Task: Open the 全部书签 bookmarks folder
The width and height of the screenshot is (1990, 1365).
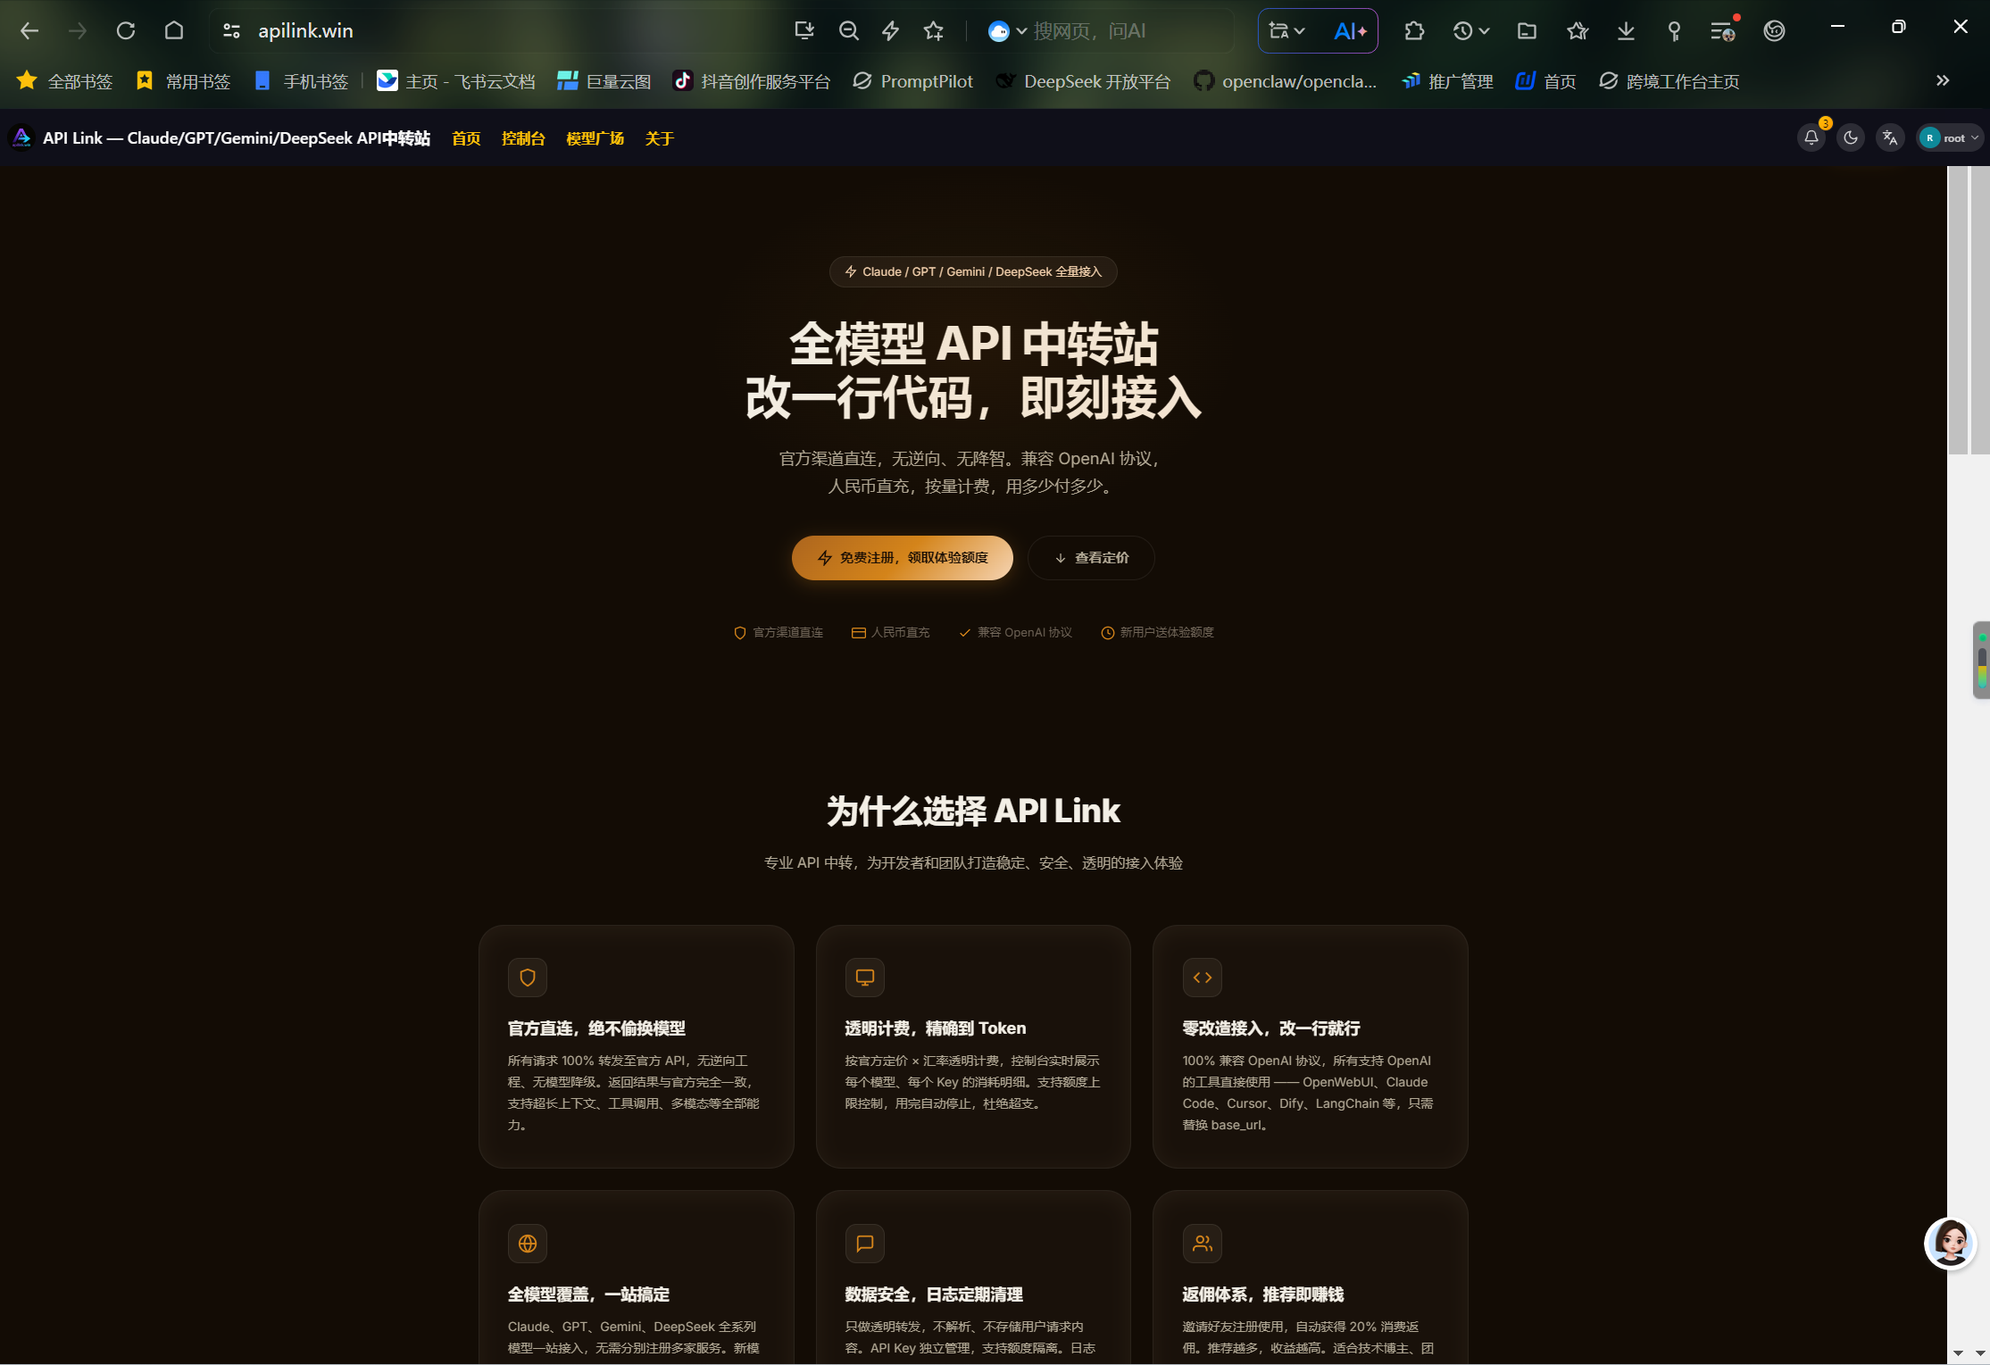Action: pos(64,81)
